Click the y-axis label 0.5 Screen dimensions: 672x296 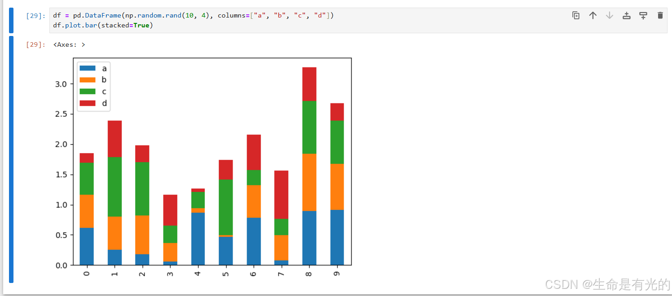click(62, 235)
